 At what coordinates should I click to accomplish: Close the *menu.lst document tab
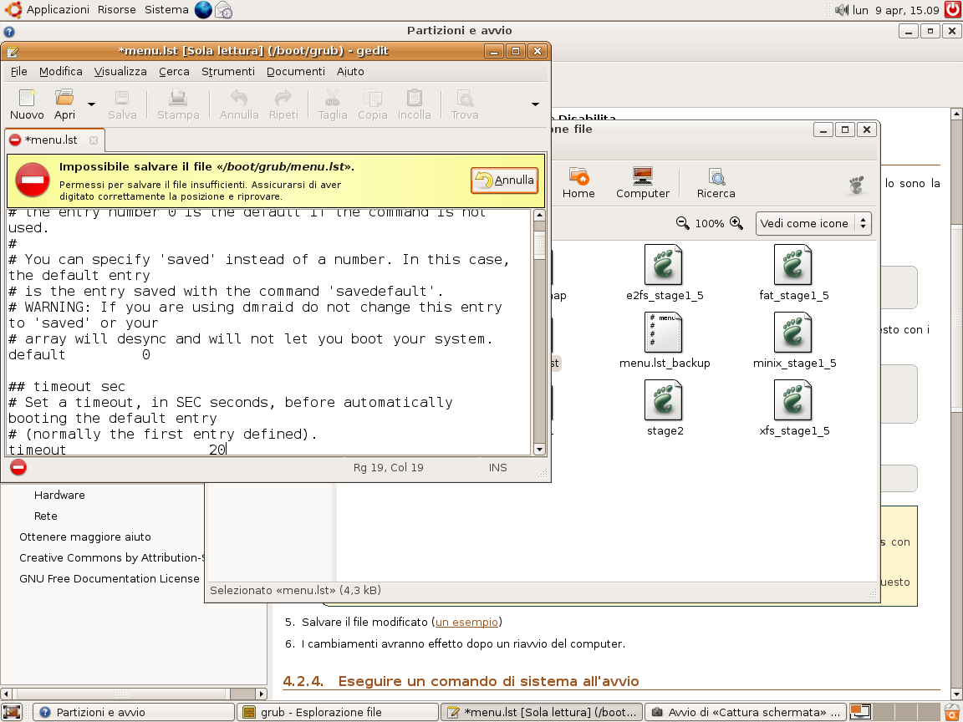click(94, 140)
